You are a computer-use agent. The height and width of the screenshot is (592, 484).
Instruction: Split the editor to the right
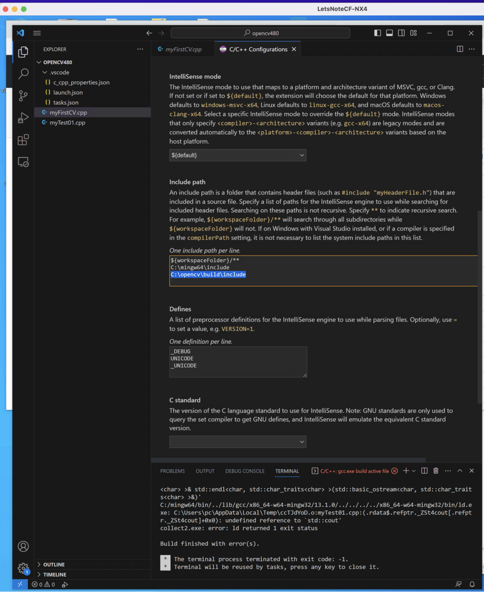[x=460, y=49]
